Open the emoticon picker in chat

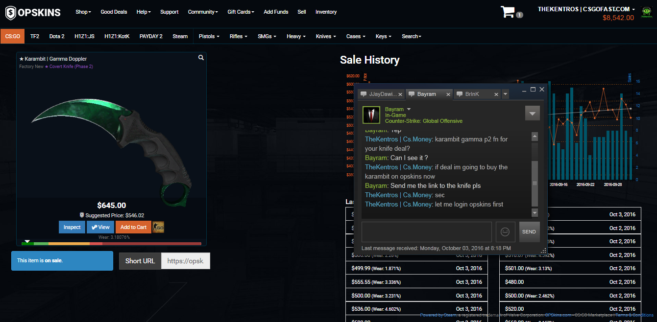(x=506, y=231)
